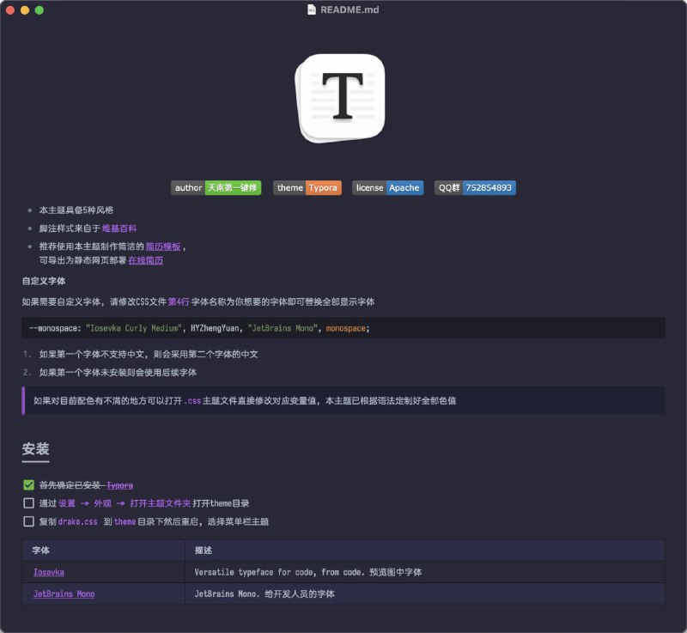Click the 本主题具备5种风格 bullet
Screen dimensions: 687x633
76,210
